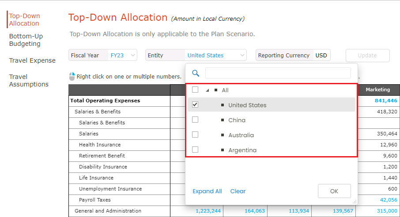Image resolution: width=400 pixels, height=217 pixels.
Task: Click the Salaries row label
Action: click(88, 134)
